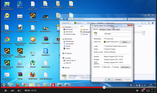
Task: Select the oku beni file
Action: pos(84,34)
